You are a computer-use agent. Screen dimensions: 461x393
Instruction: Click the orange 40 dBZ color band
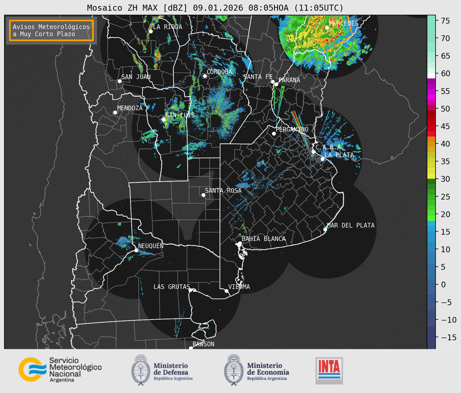(x=431, y=144)
